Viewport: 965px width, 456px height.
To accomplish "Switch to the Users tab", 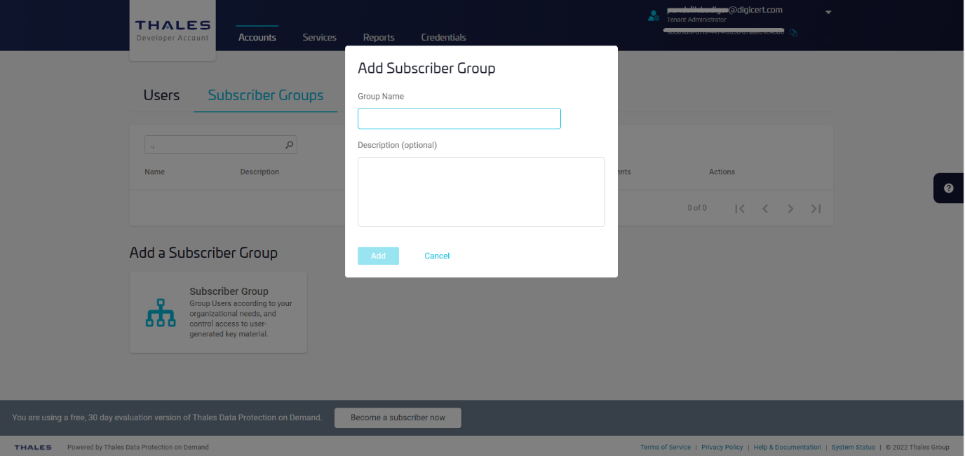I will pyautogui.click(x=161, y=95).
